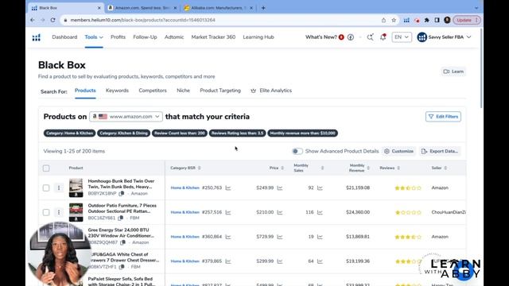Image resolution: width=509 pixels, height=286 pixels.
Task: Check the Homhougo Bunk Bed row checkbox
Action: point(46,187)
